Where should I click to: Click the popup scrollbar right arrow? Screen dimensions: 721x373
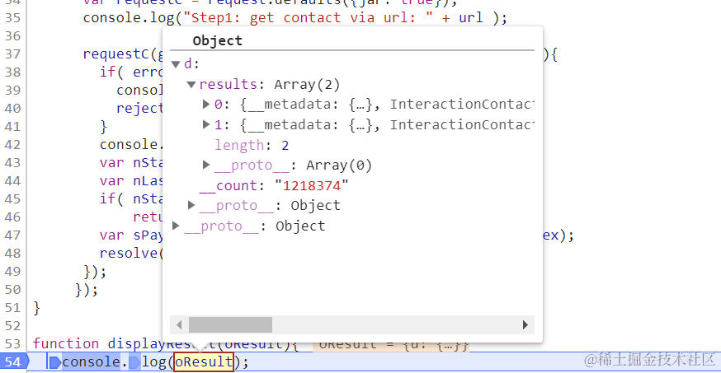coord(525,324)
